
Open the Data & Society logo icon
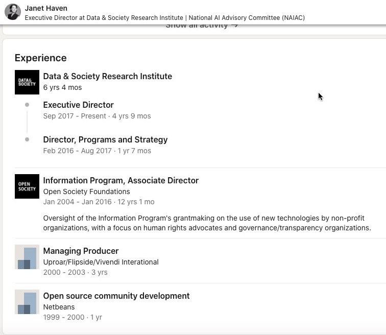pos(27,82)
